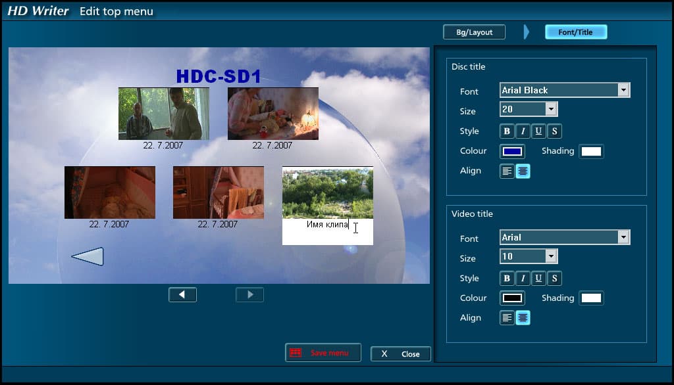
Task: Click the Close button
Action: pos(401,354)
